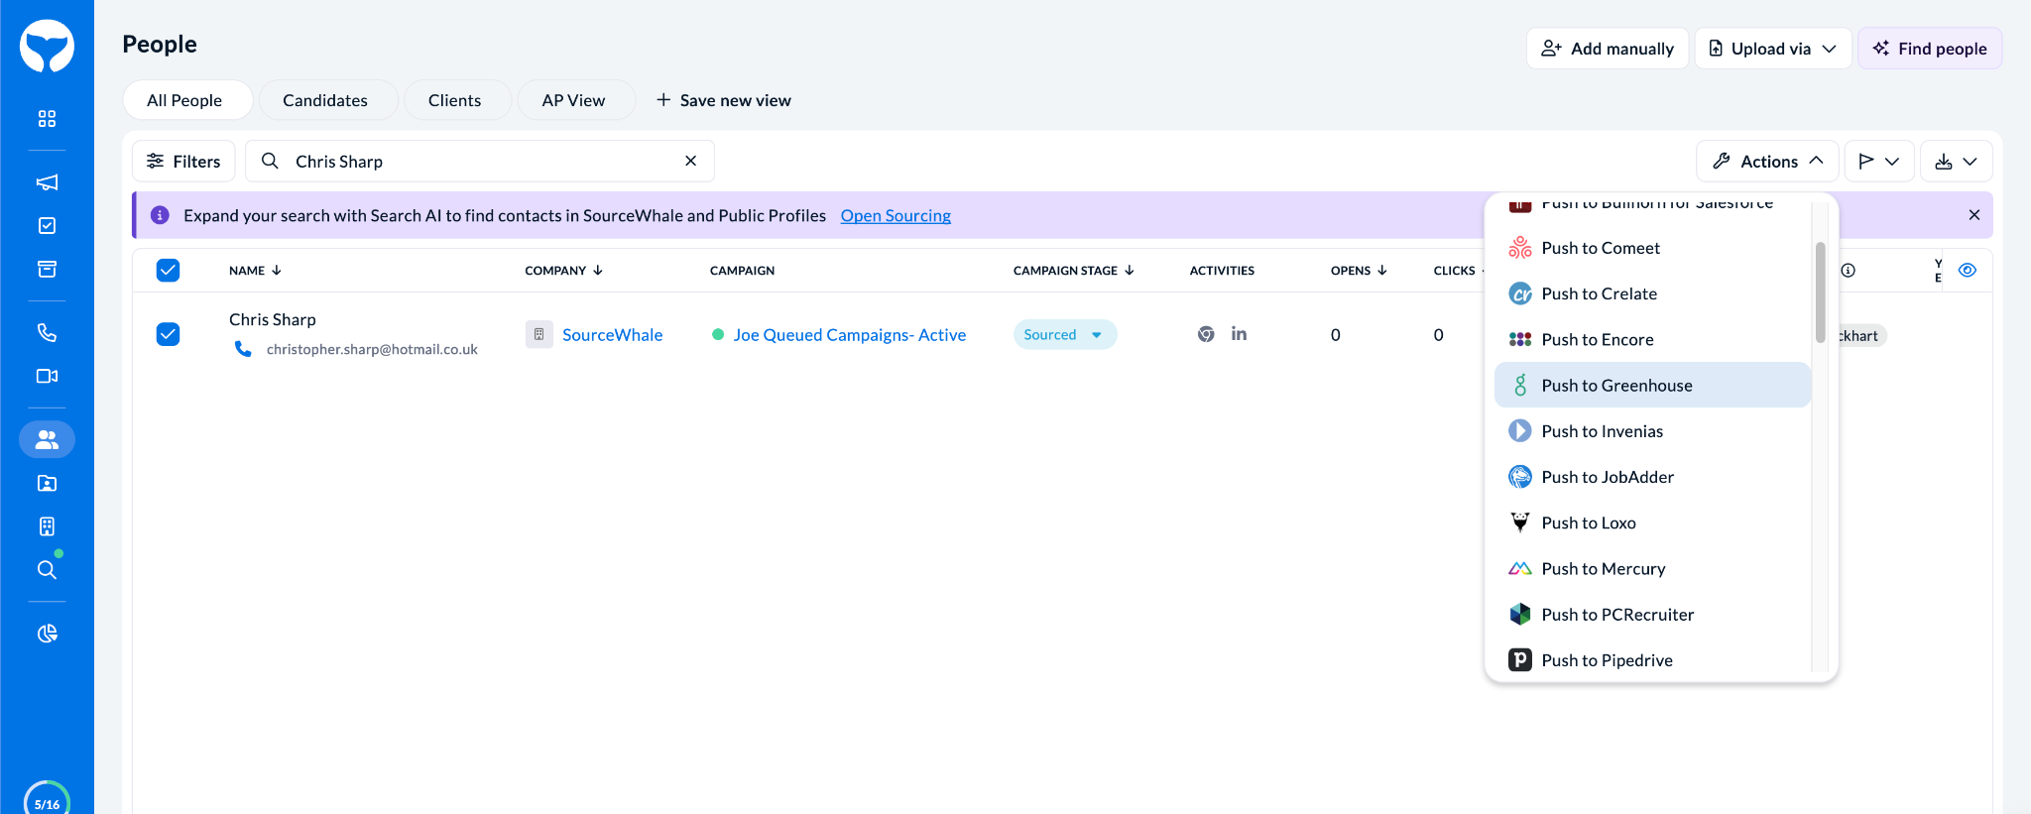Open the archive box icon in sidebar

47,270
